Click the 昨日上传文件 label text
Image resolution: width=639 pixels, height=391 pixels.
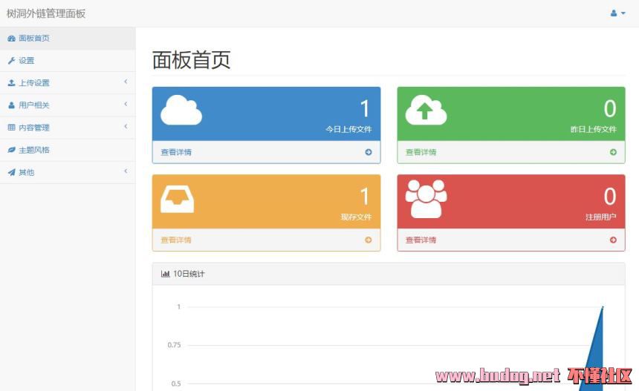click(x=594, y=129)
